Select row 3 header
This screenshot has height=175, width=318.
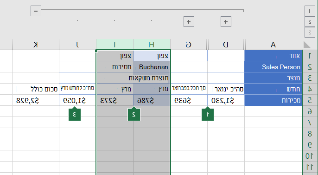click(x=310, y=78)
